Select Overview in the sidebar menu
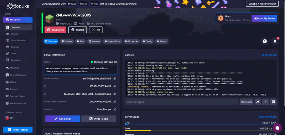Viewport: 285px width, 135px height. tap(19, 27)
